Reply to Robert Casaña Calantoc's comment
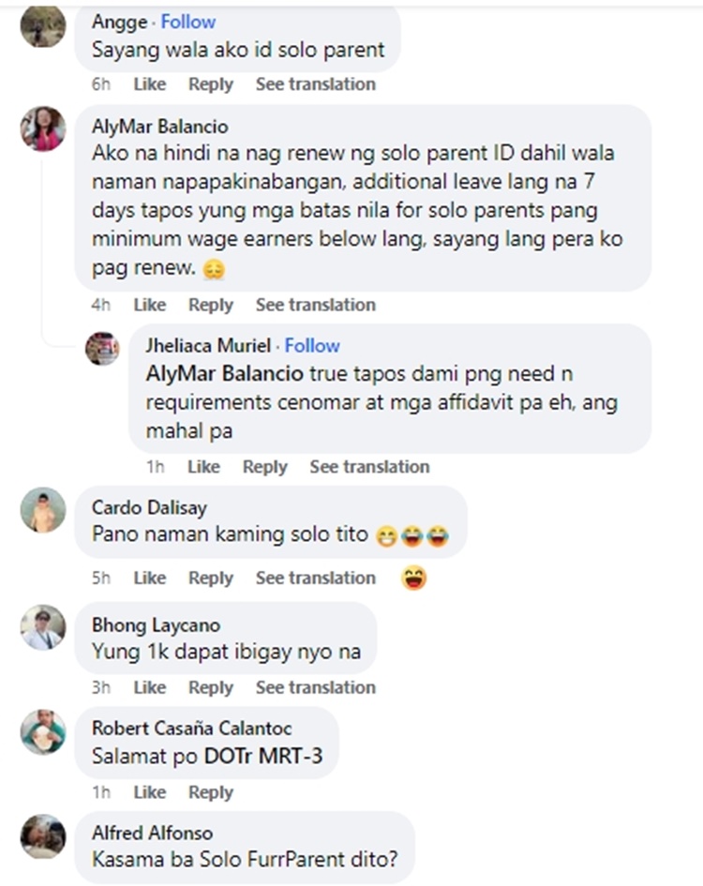Viewport: 703px width, 886px height. pos(211,793)
